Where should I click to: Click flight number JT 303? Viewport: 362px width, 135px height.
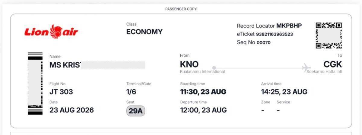61,92
